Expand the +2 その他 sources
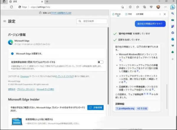This screenshot has width=177, height=130. pyautogui.click(x=142, y=108)
